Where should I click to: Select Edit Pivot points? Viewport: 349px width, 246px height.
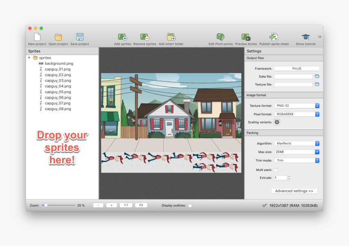220,37
